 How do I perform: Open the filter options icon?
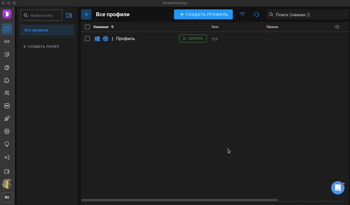[x=242, y=14]
